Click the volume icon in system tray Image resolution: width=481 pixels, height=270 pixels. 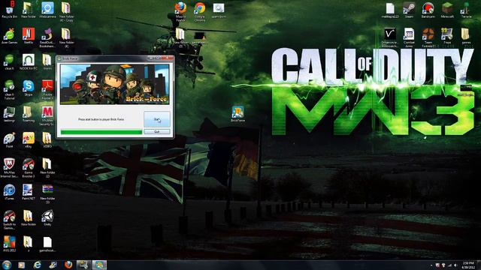coord(456,265)
